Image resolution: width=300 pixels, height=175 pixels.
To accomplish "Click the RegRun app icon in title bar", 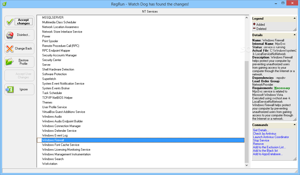I will tap(5, 4).
